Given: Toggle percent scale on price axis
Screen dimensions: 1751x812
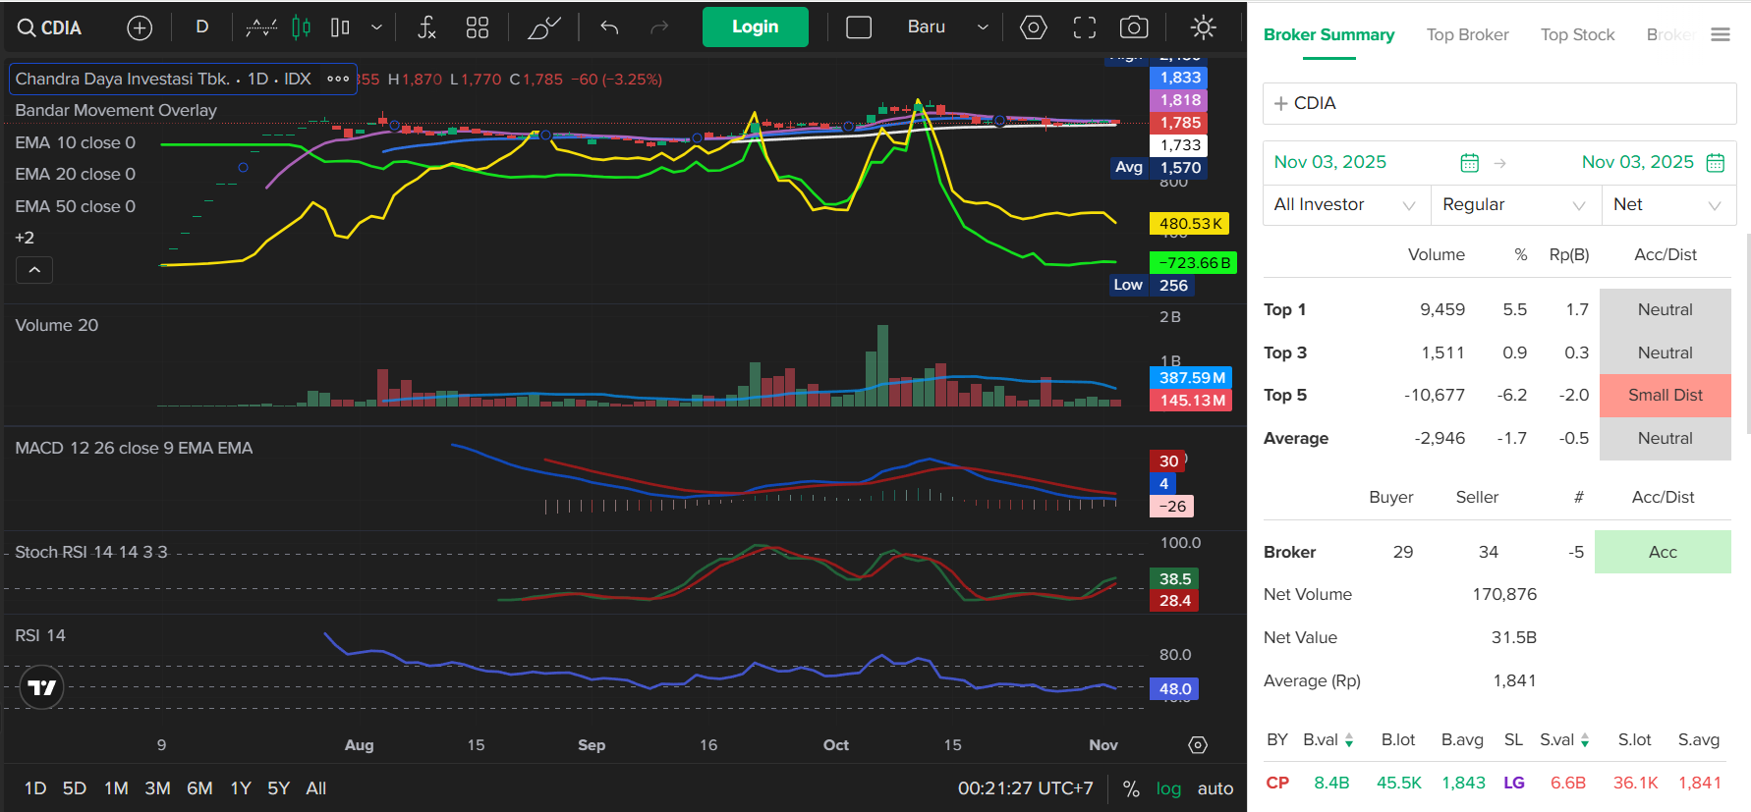Looking at the screenshot, I should [1131, 788].
